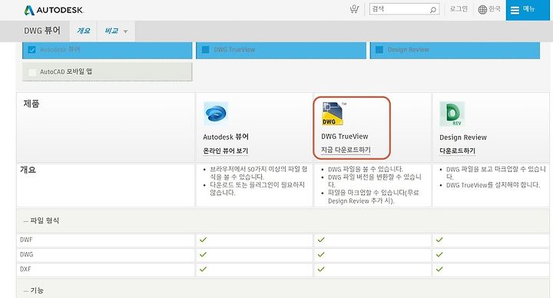This screenshot has width=553, height=298.
Task: Enable the AutoCAD 모바일 앱 checkbox
Action: (x=32, y=72)
